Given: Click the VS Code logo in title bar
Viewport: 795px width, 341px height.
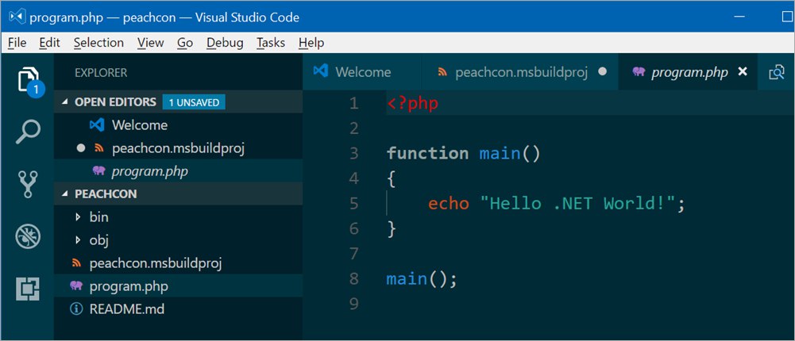Looking at the screenshot, I should click(17, 17).
